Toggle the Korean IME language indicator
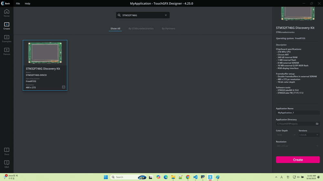 click(288, 177)
